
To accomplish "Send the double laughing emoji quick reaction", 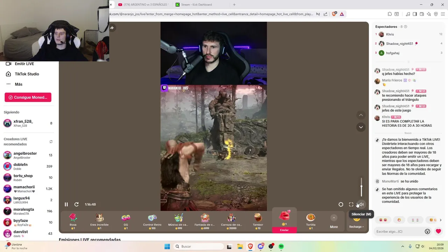I will (x=383, y=220).
